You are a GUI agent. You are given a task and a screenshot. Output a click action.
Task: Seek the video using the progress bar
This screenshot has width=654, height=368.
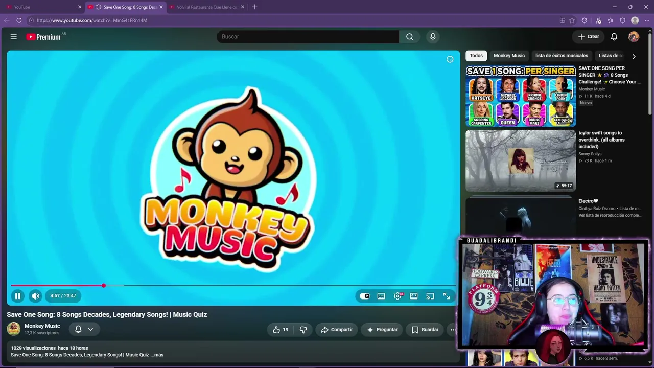(x=233, y=286)
